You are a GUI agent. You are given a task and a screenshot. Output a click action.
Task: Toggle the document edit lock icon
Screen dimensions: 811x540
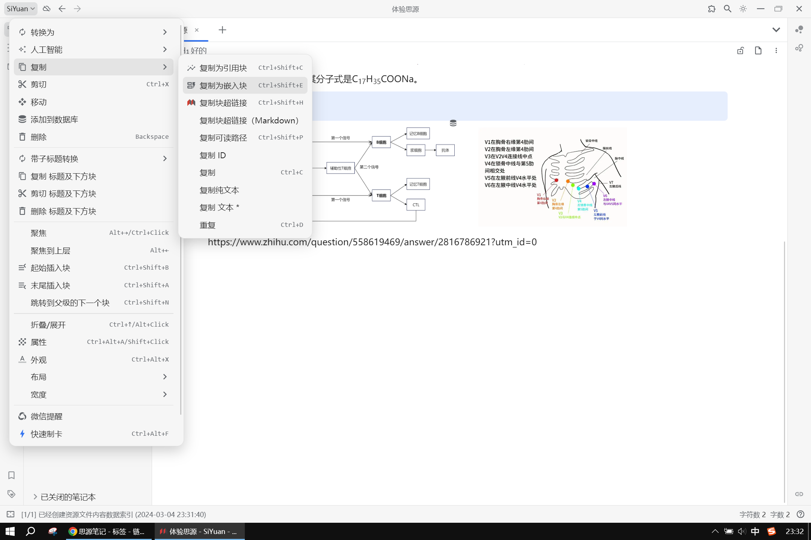click(x=740, y=51)
